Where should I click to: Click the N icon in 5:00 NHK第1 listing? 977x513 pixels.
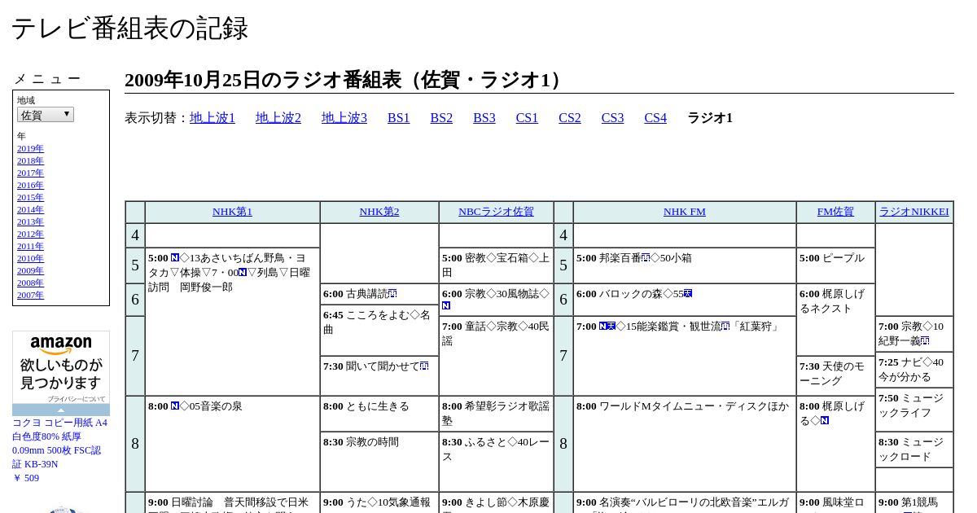[175, 257]
